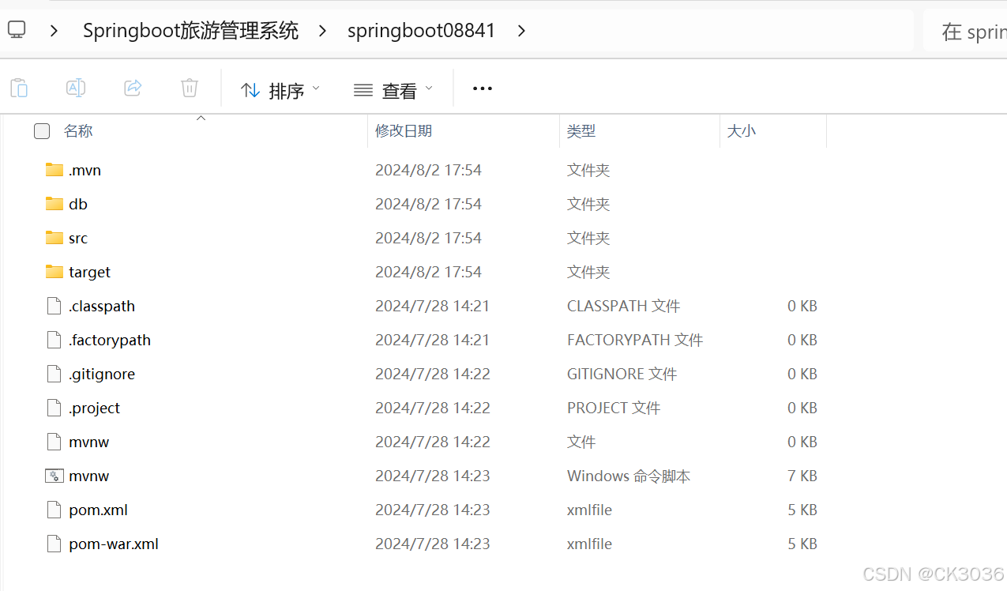
Task: Select the .mvn folder icon
Action: (x=54, y=170)
